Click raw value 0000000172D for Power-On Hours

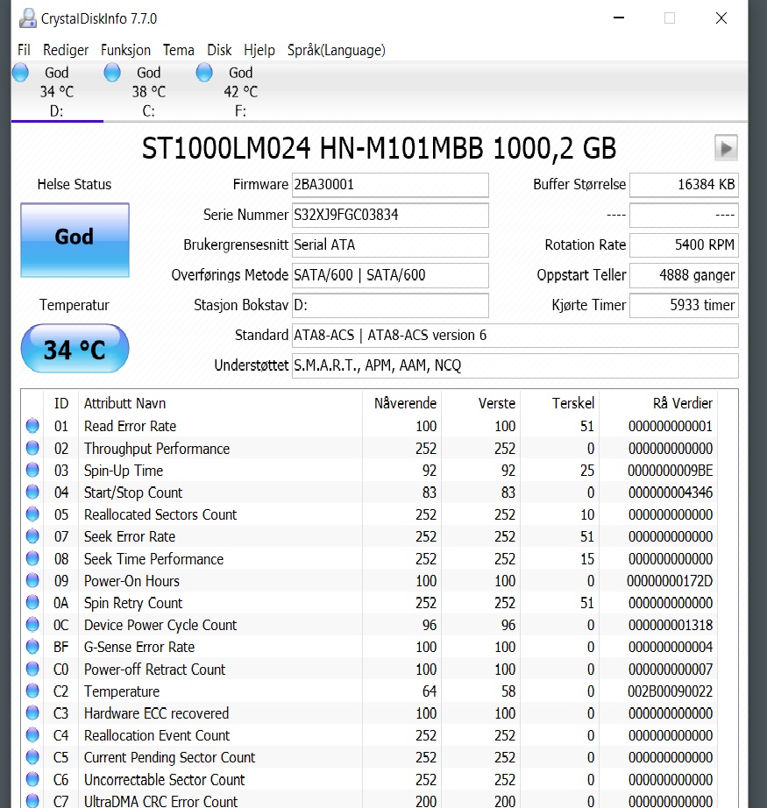tap(670, 581)
